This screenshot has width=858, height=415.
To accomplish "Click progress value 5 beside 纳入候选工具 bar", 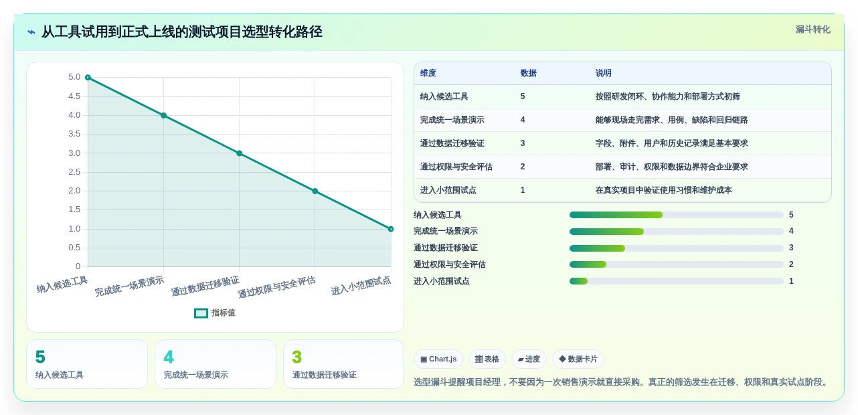I will tap(791, 215).
